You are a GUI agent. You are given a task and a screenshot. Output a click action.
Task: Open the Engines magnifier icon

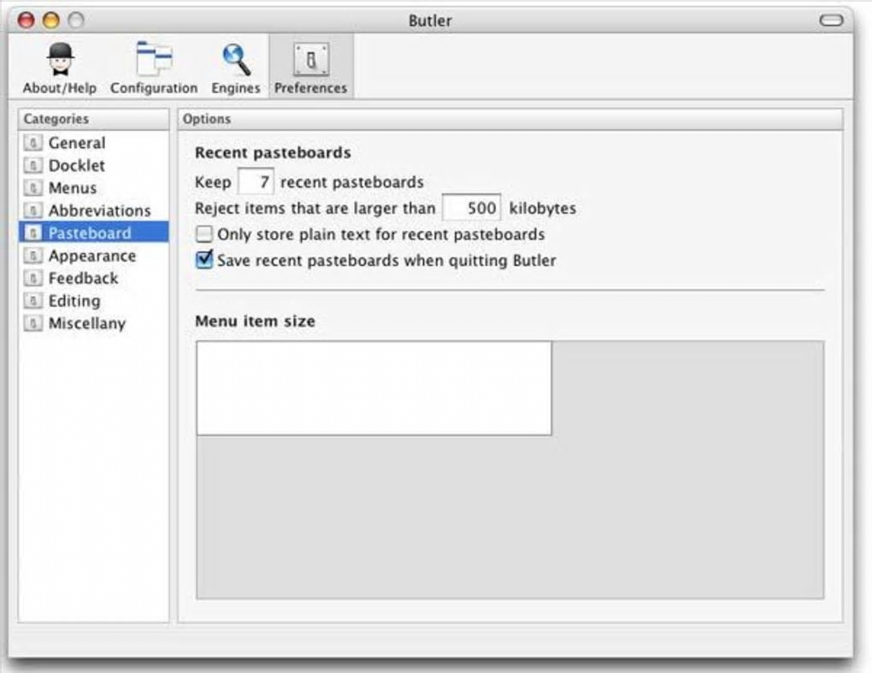pos(236,59)
